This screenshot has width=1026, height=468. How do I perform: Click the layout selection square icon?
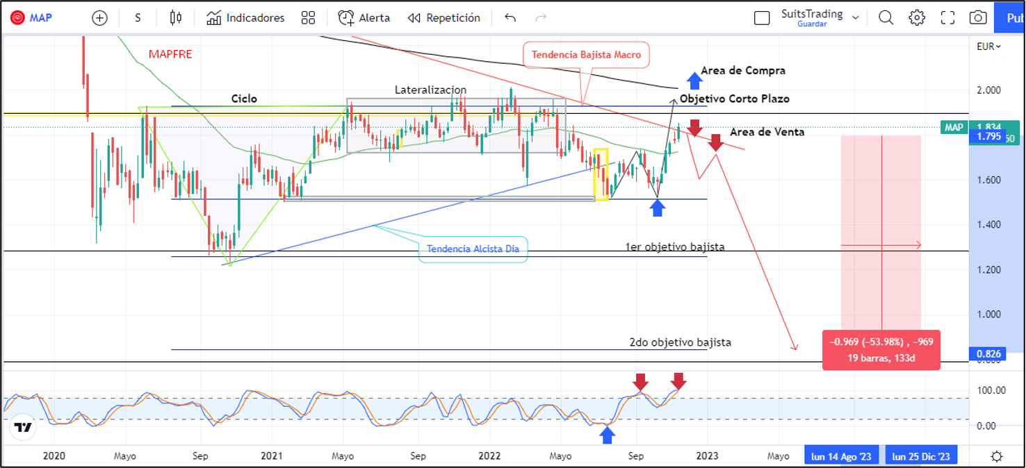762,18
